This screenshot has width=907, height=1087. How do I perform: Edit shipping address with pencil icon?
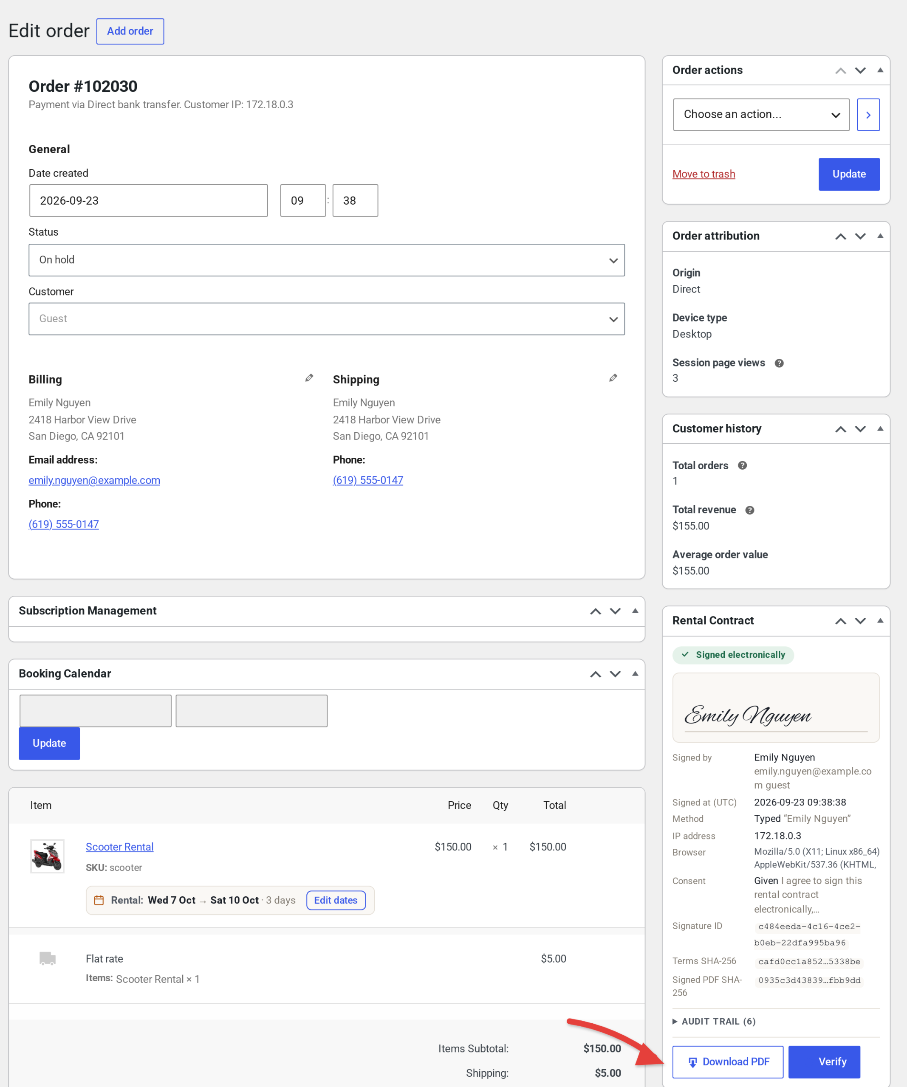(613, 378)
